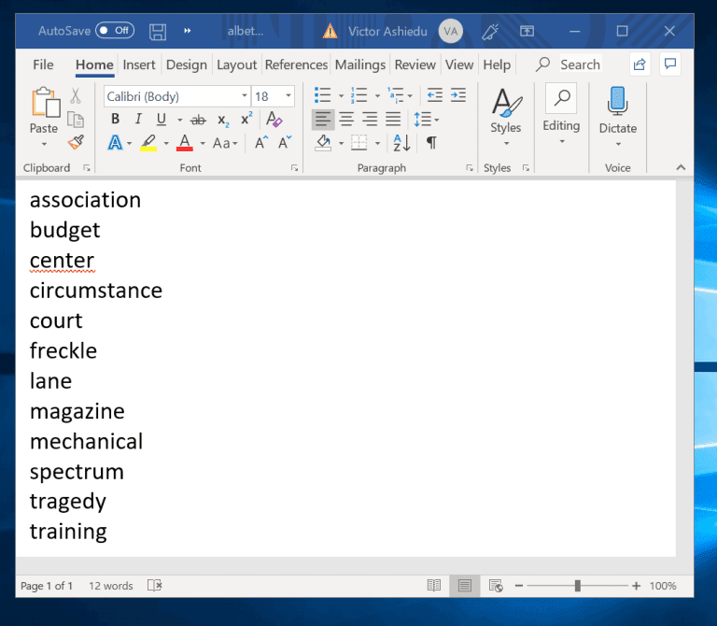Open the References tab

tap(296, 64)
